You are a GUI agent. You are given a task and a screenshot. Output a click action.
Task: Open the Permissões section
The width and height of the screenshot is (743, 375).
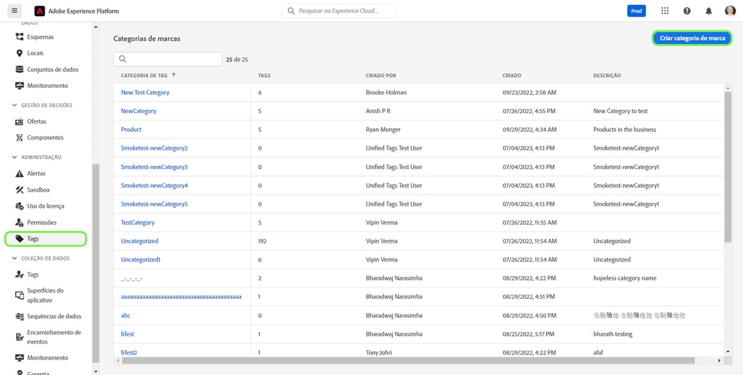click(x=43, y=222)
